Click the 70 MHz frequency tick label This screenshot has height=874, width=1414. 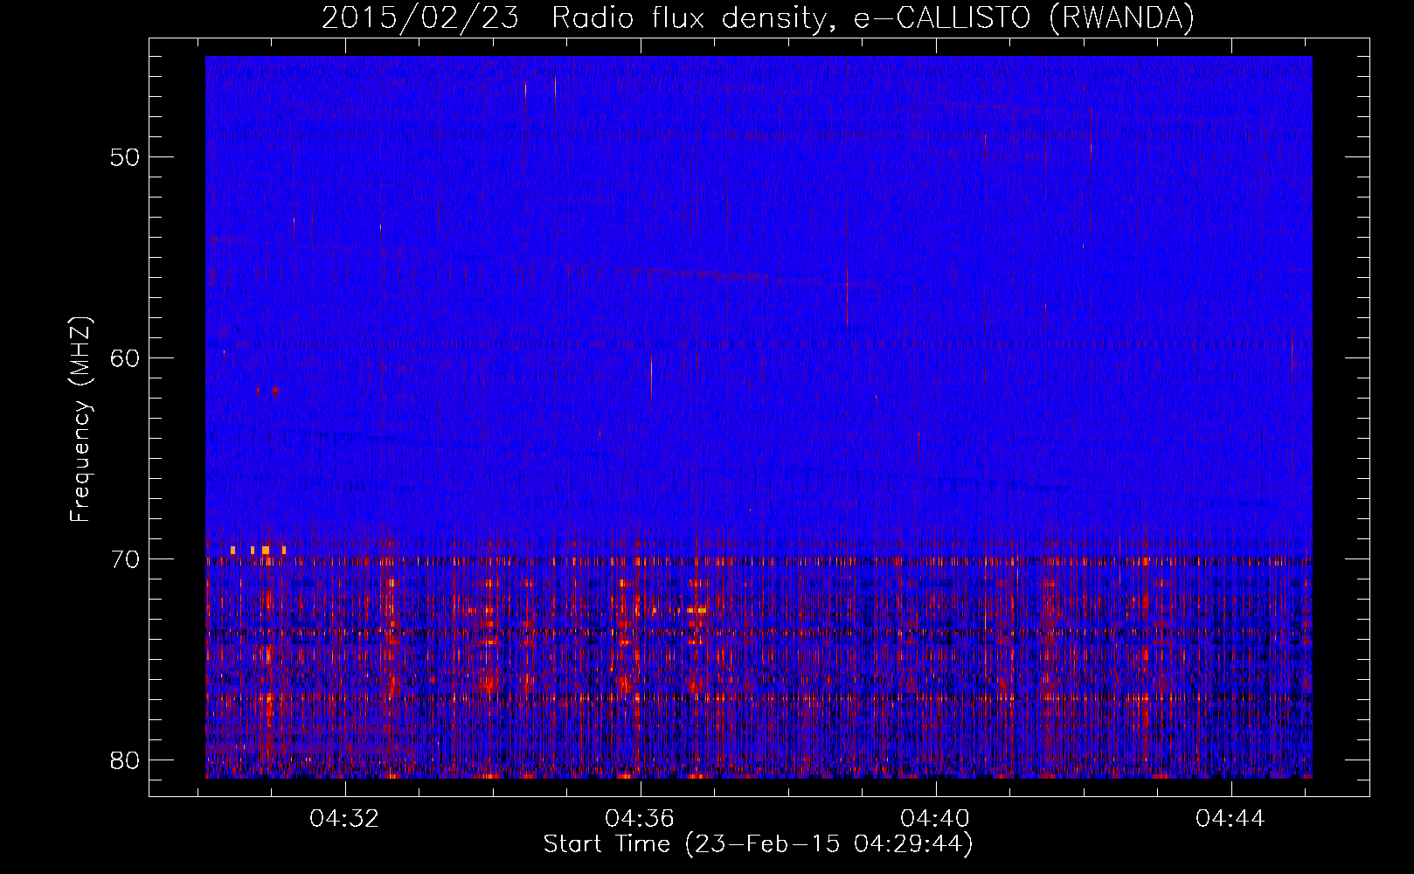click(x=126, y=559)
